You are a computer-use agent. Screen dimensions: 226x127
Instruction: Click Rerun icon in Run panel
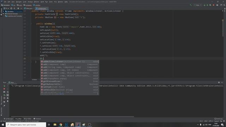tap(4, 86)
